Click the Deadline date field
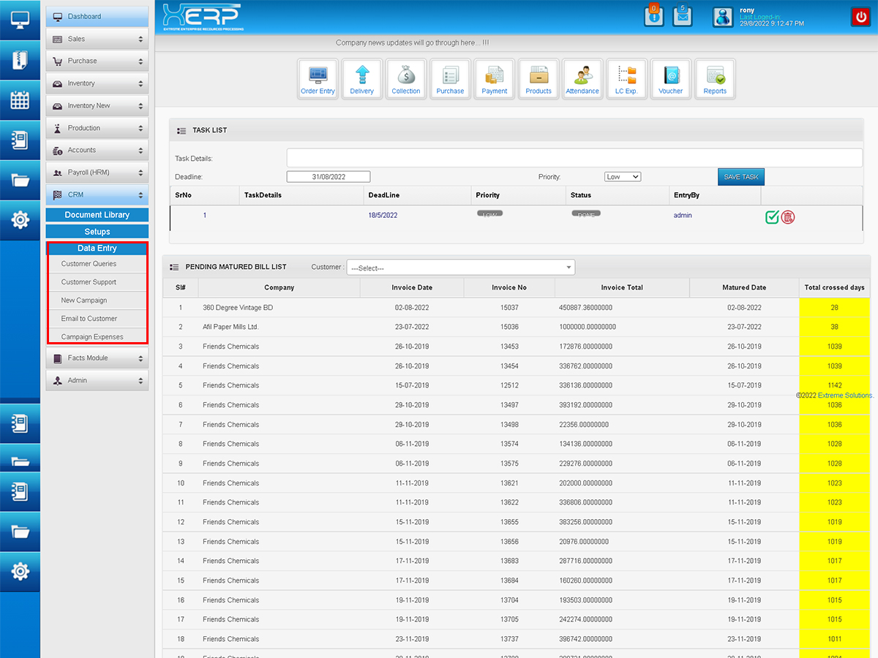878x658 pixels. (x=329, y=177)
